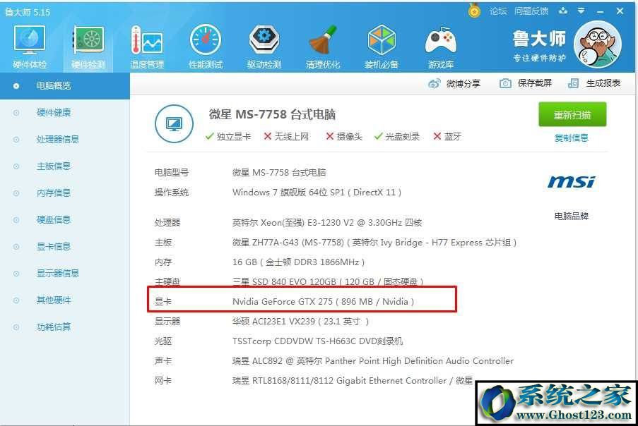Click the round computer monitor icon
The image size is (638, 426).
point(174,124)
